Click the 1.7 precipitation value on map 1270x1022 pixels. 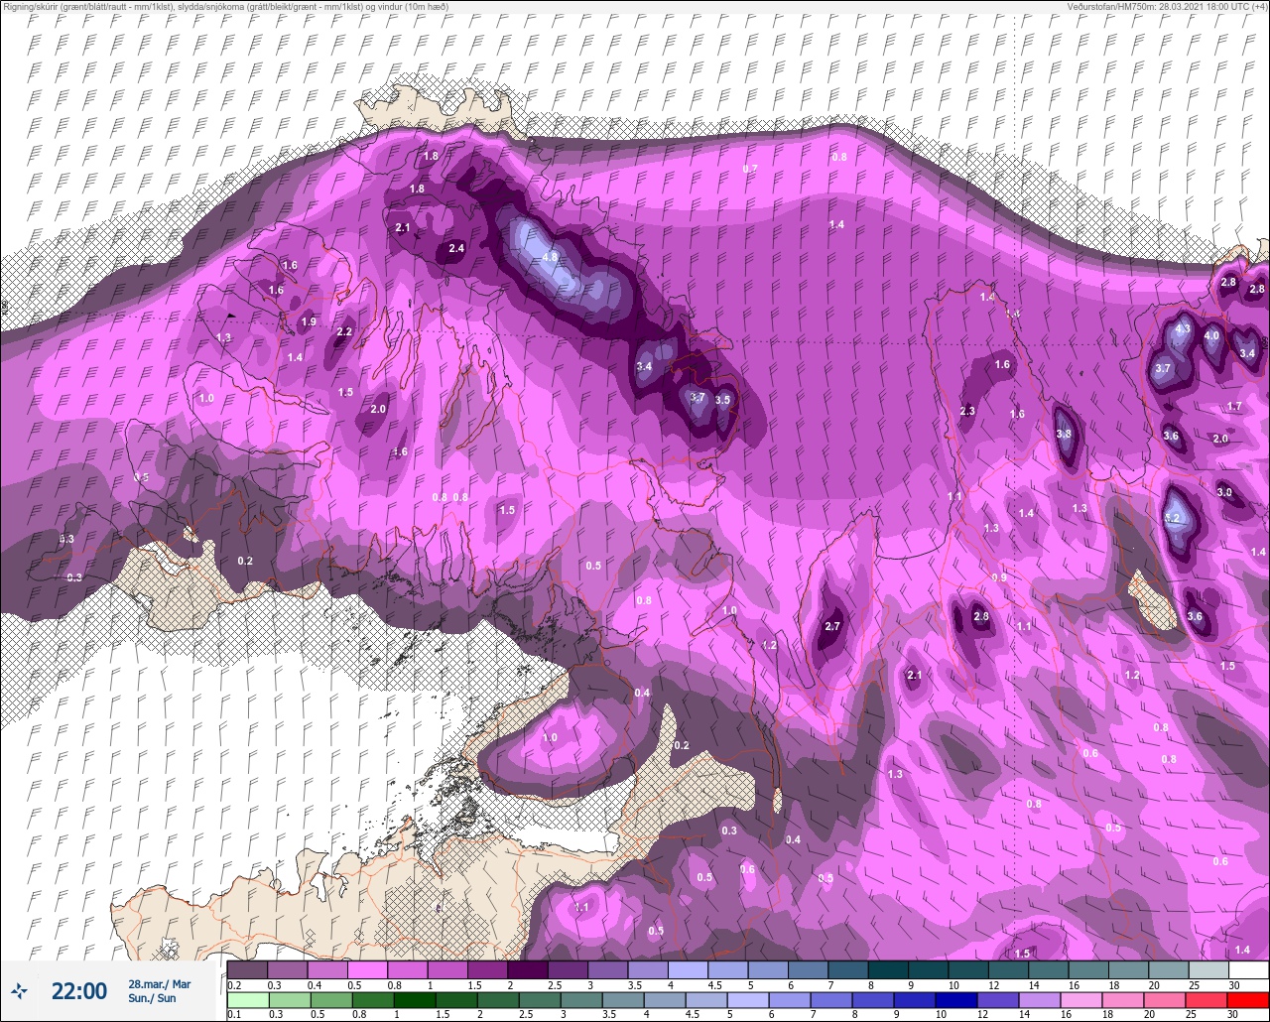1234,406
